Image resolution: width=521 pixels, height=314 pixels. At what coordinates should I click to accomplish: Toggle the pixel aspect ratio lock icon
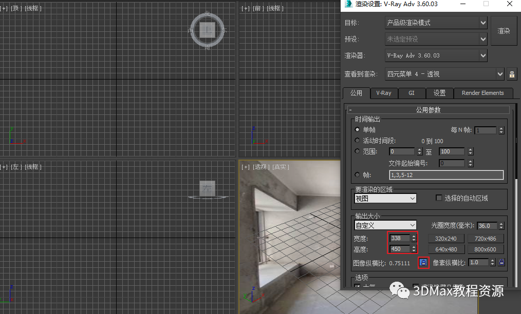pyautogui.click(x=501, y=262)
